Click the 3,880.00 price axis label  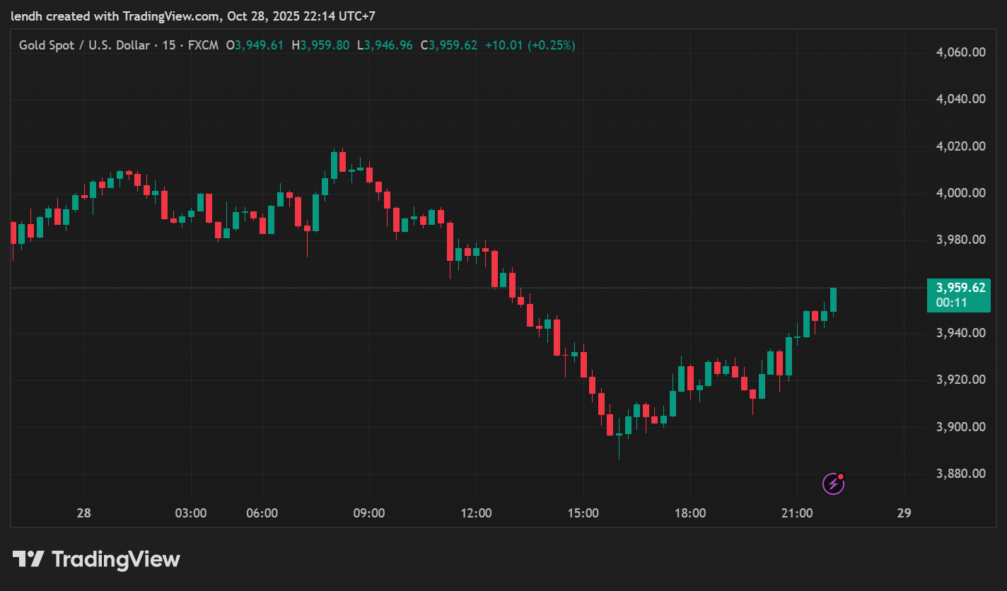(x=960, y=474)
